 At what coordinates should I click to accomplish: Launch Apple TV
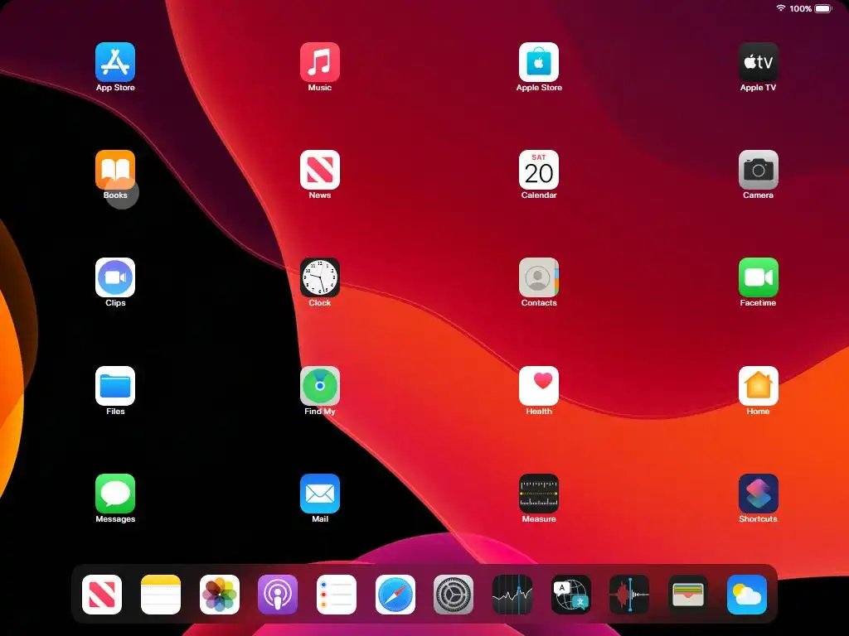[758, 62]
